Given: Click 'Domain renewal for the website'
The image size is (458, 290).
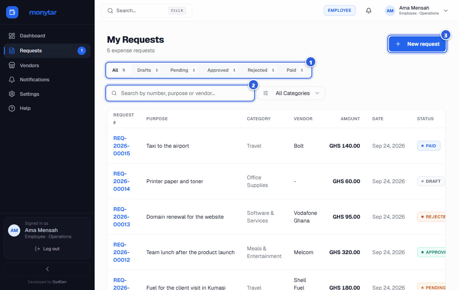Looking at the screenshot, I should click(x=185, y=217).
